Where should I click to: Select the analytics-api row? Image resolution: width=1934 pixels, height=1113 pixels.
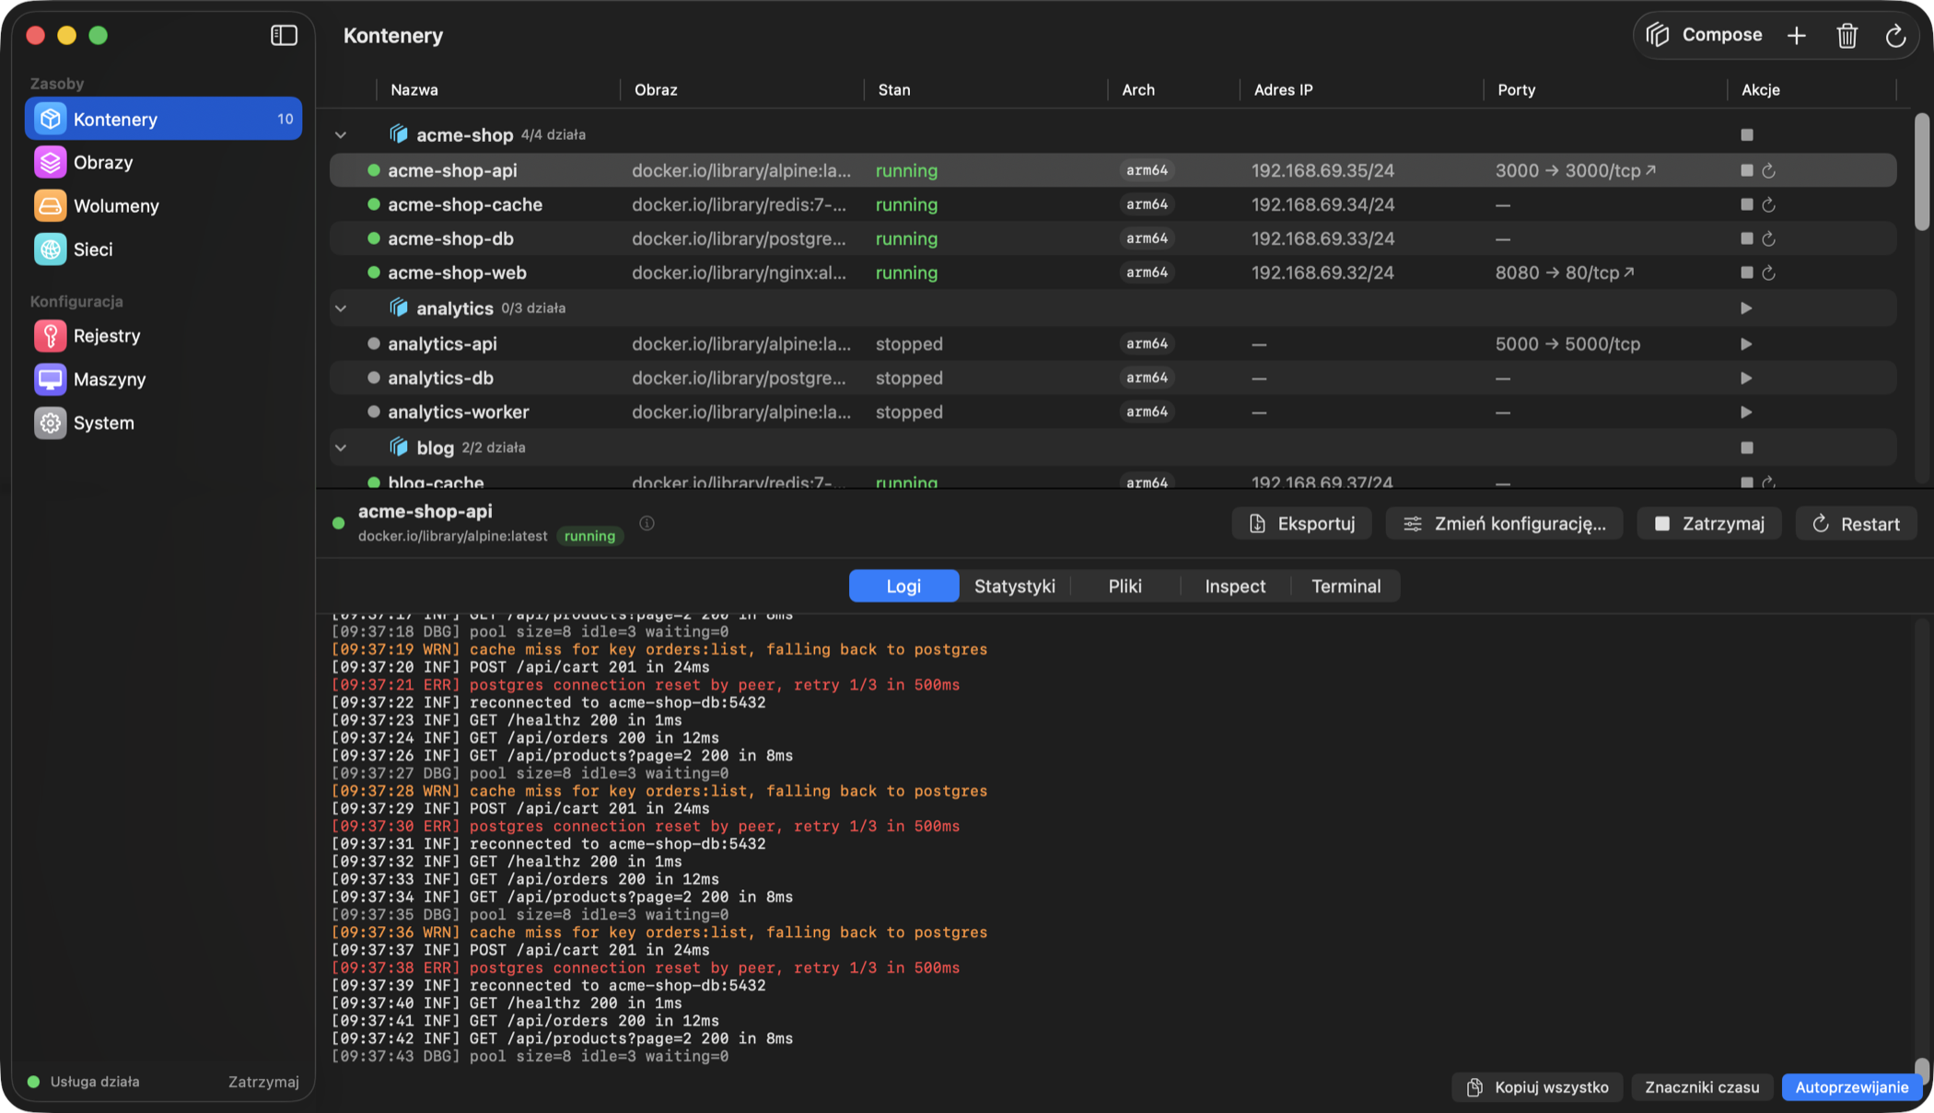click(1113, 343)
